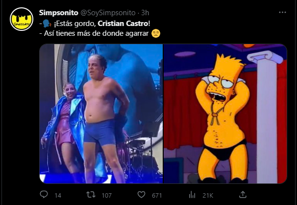Like the tweet with the heart icon
This screenshot has height=205, width=297.
point(141,195)
